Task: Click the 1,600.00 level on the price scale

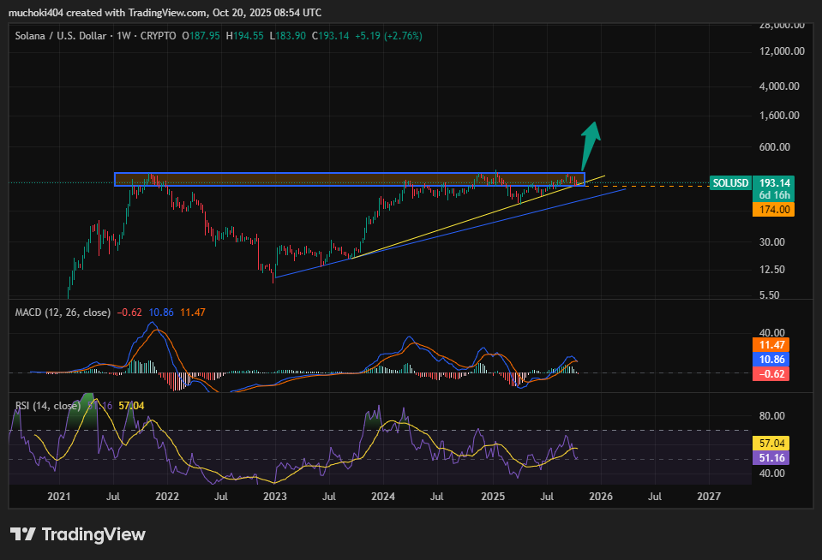Action: point(780,116)
